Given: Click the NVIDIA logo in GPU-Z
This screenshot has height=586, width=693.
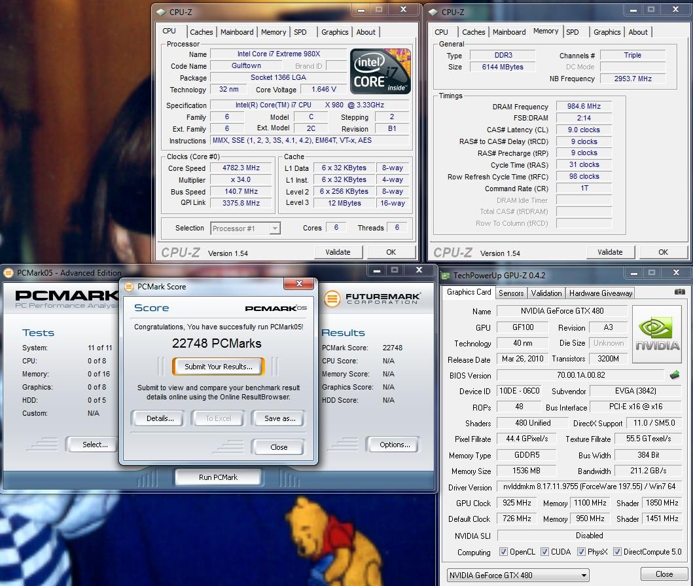Looking at the screenshot, I should click(657, 334).
